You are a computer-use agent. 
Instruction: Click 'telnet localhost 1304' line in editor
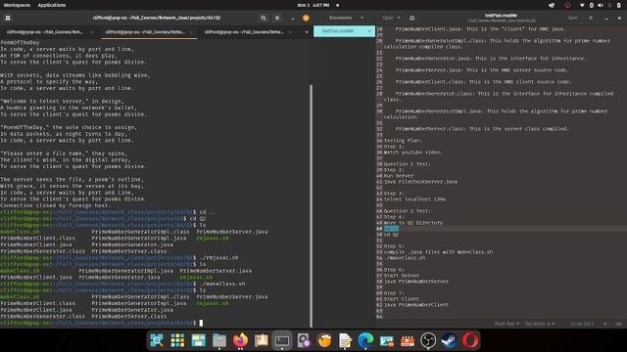click(414, 199)
